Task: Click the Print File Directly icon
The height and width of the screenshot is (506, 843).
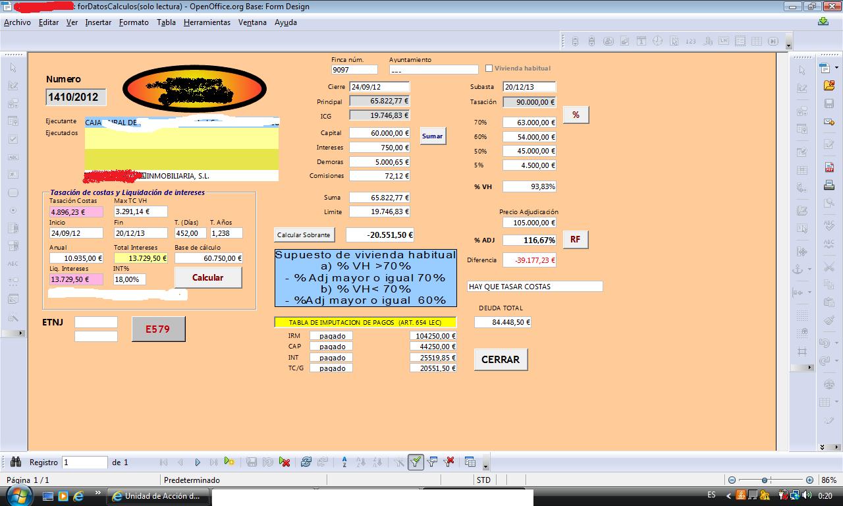Action: tap(829, 185)
